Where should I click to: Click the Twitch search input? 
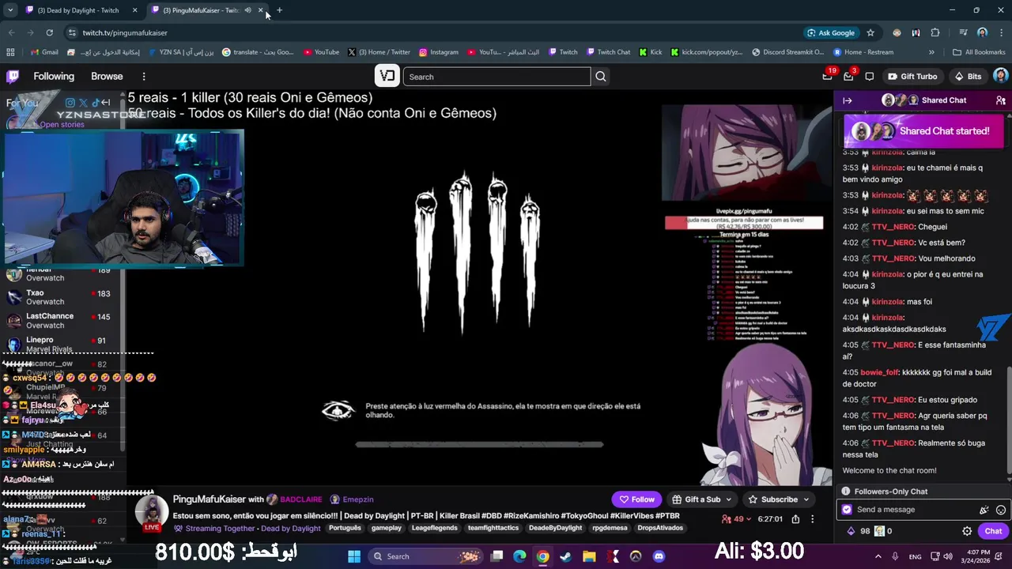pyautogui.click(x=497, y=77)
